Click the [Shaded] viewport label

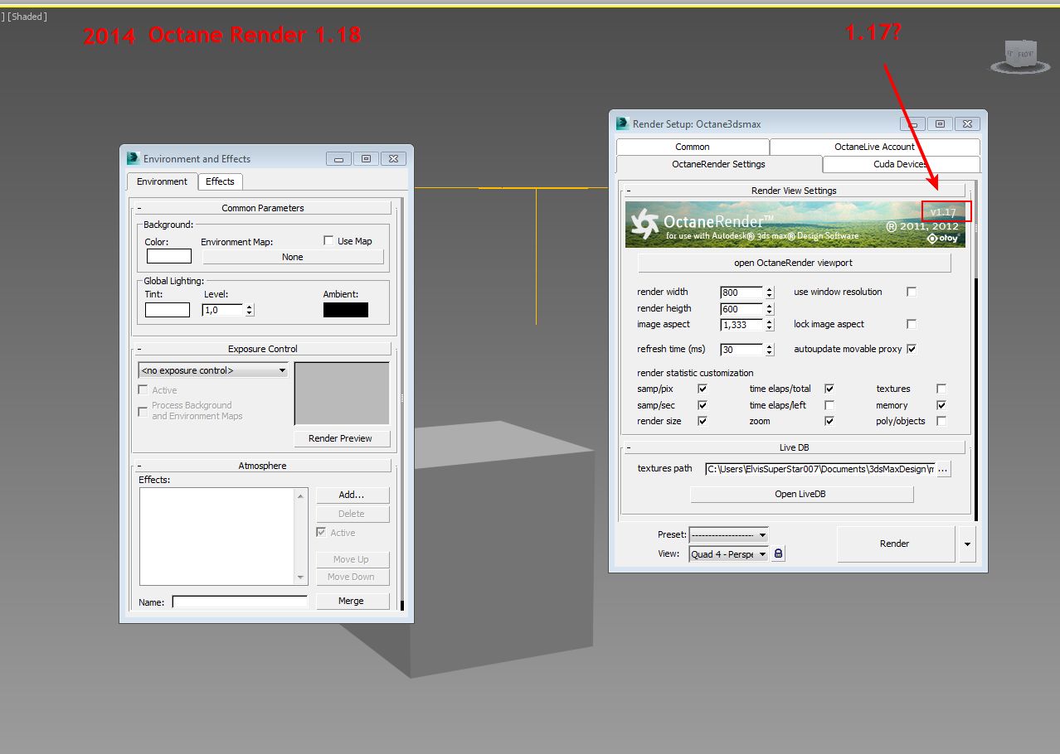(x=27, y=17)
